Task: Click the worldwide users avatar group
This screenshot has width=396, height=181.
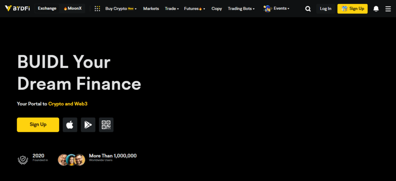Action: (72, 159)
